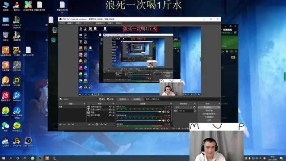Lock the text (GDI+) source
The width and height of the screenshot is (286, 161).
[114, 110]
